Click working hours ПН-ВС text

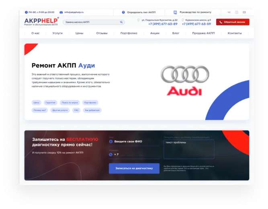(x=41, y=12)
